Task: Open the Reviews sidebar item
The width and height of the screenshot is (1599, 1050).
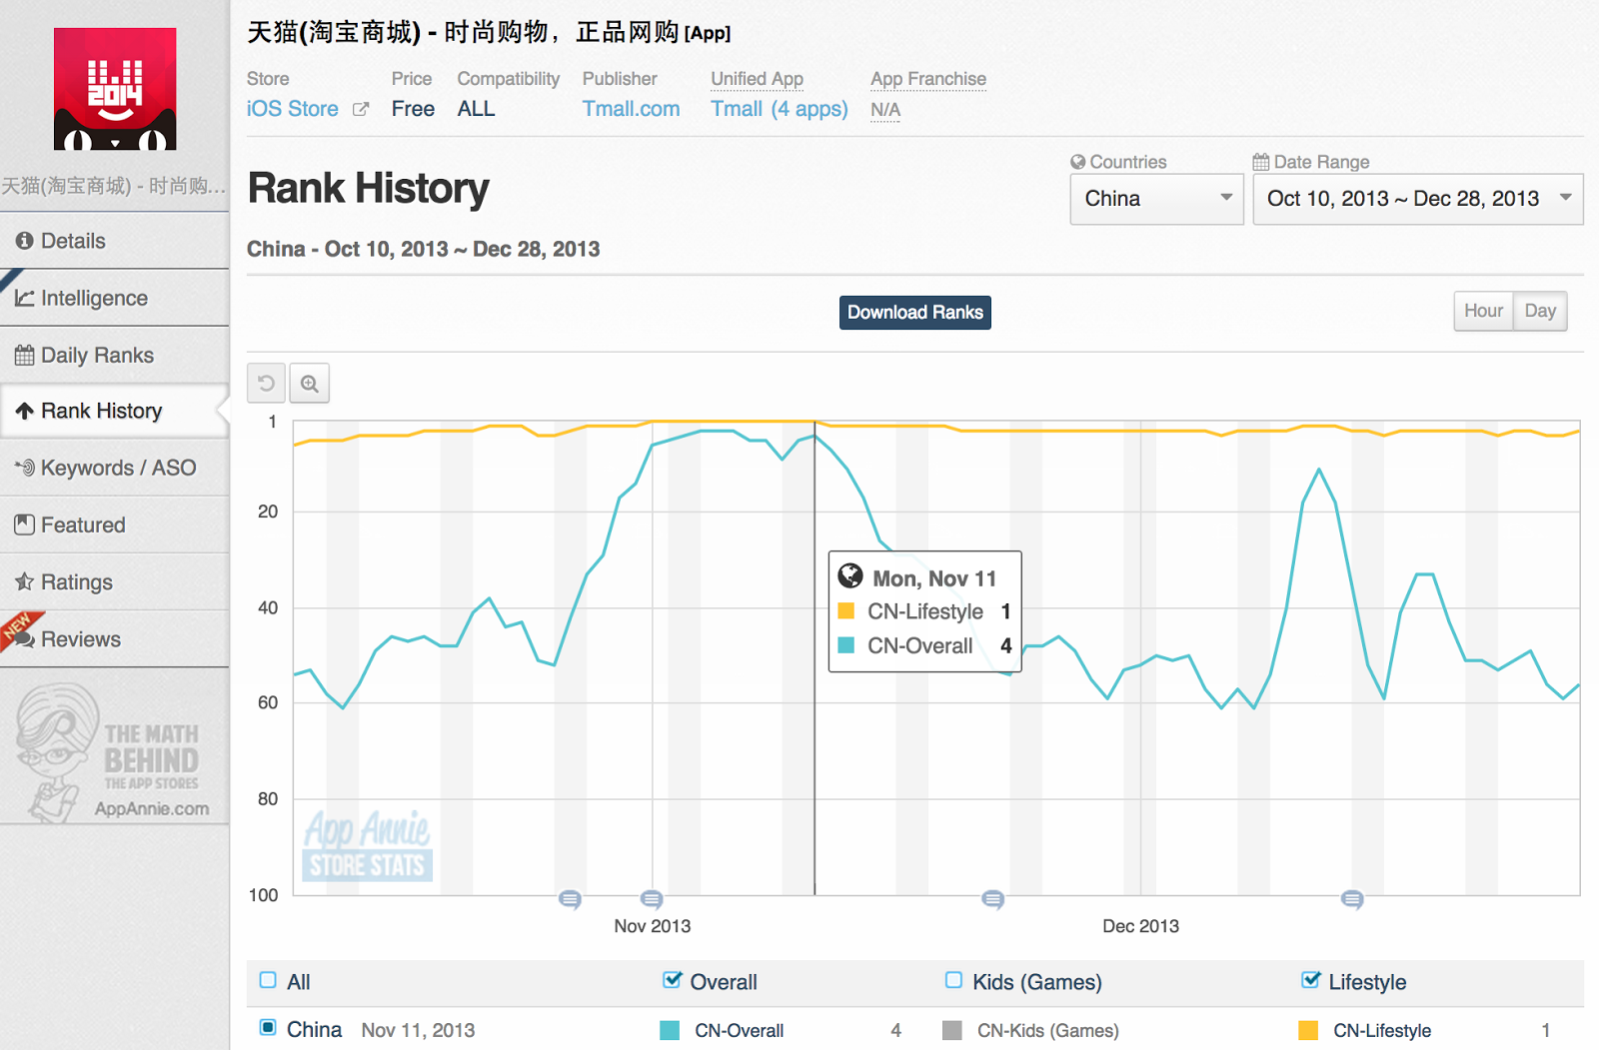Action: (x=115, y=638)
